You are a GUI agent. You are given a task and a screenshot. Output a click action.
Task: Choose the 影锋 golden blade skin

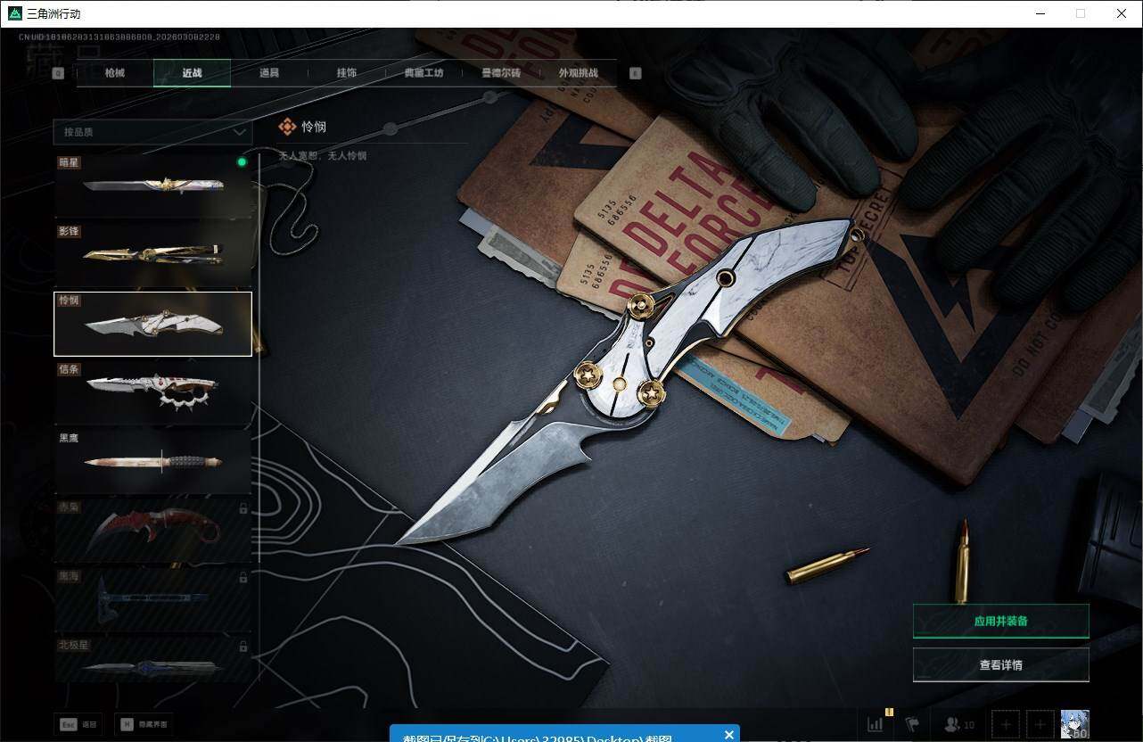click(x=152, y=254)
